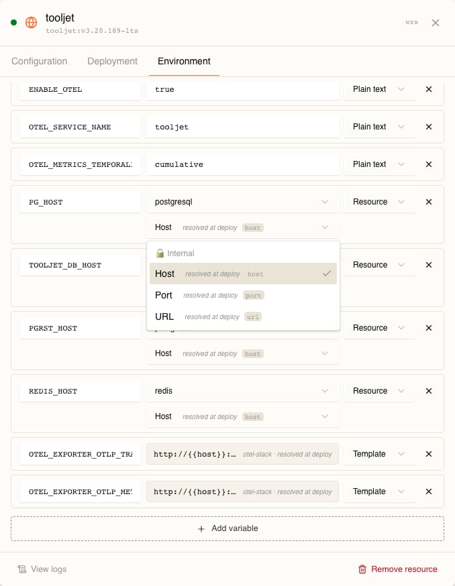Expand Host property dropdown under PGRST_HOST

242,353
